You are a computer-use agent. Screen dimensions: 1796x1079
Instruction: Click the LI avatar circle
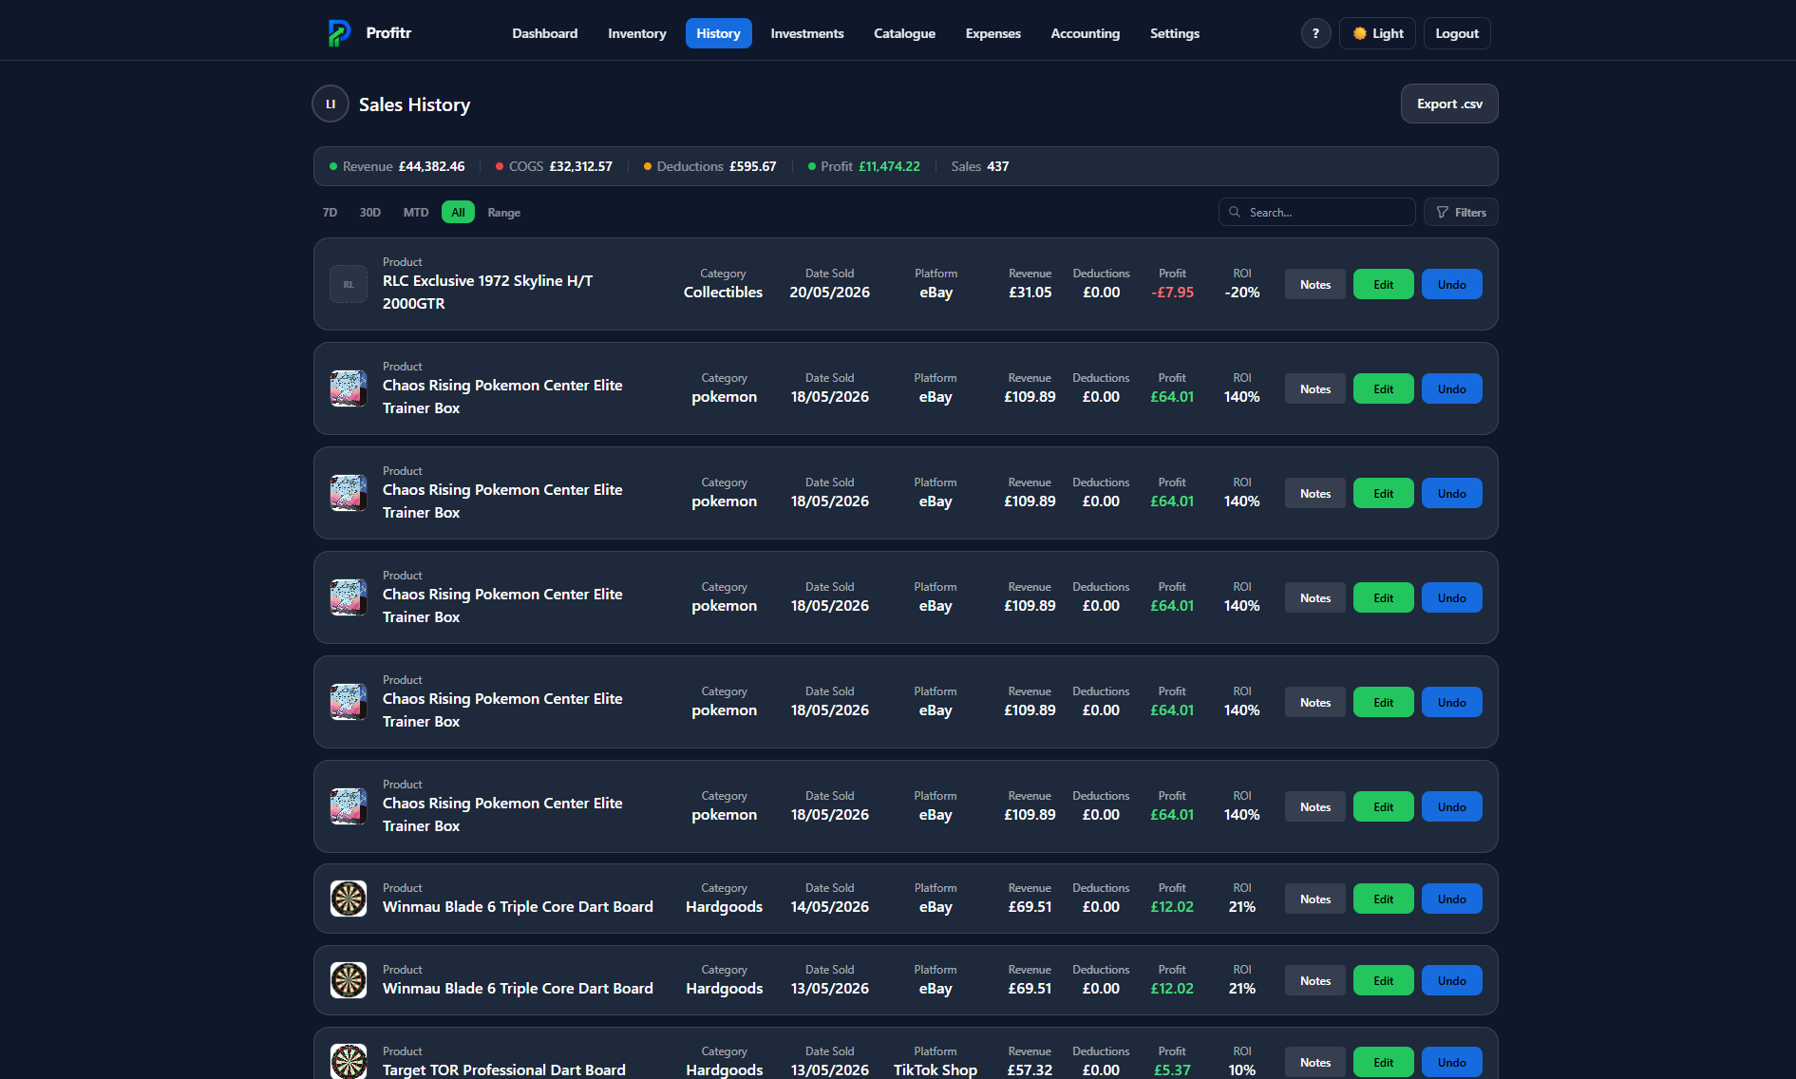pyautogui.click(x=331, y=104)
